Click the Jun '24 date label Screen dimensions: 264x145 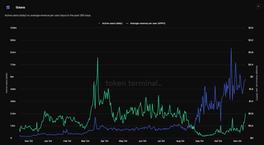pyautogui.click(x=142, y=141)
